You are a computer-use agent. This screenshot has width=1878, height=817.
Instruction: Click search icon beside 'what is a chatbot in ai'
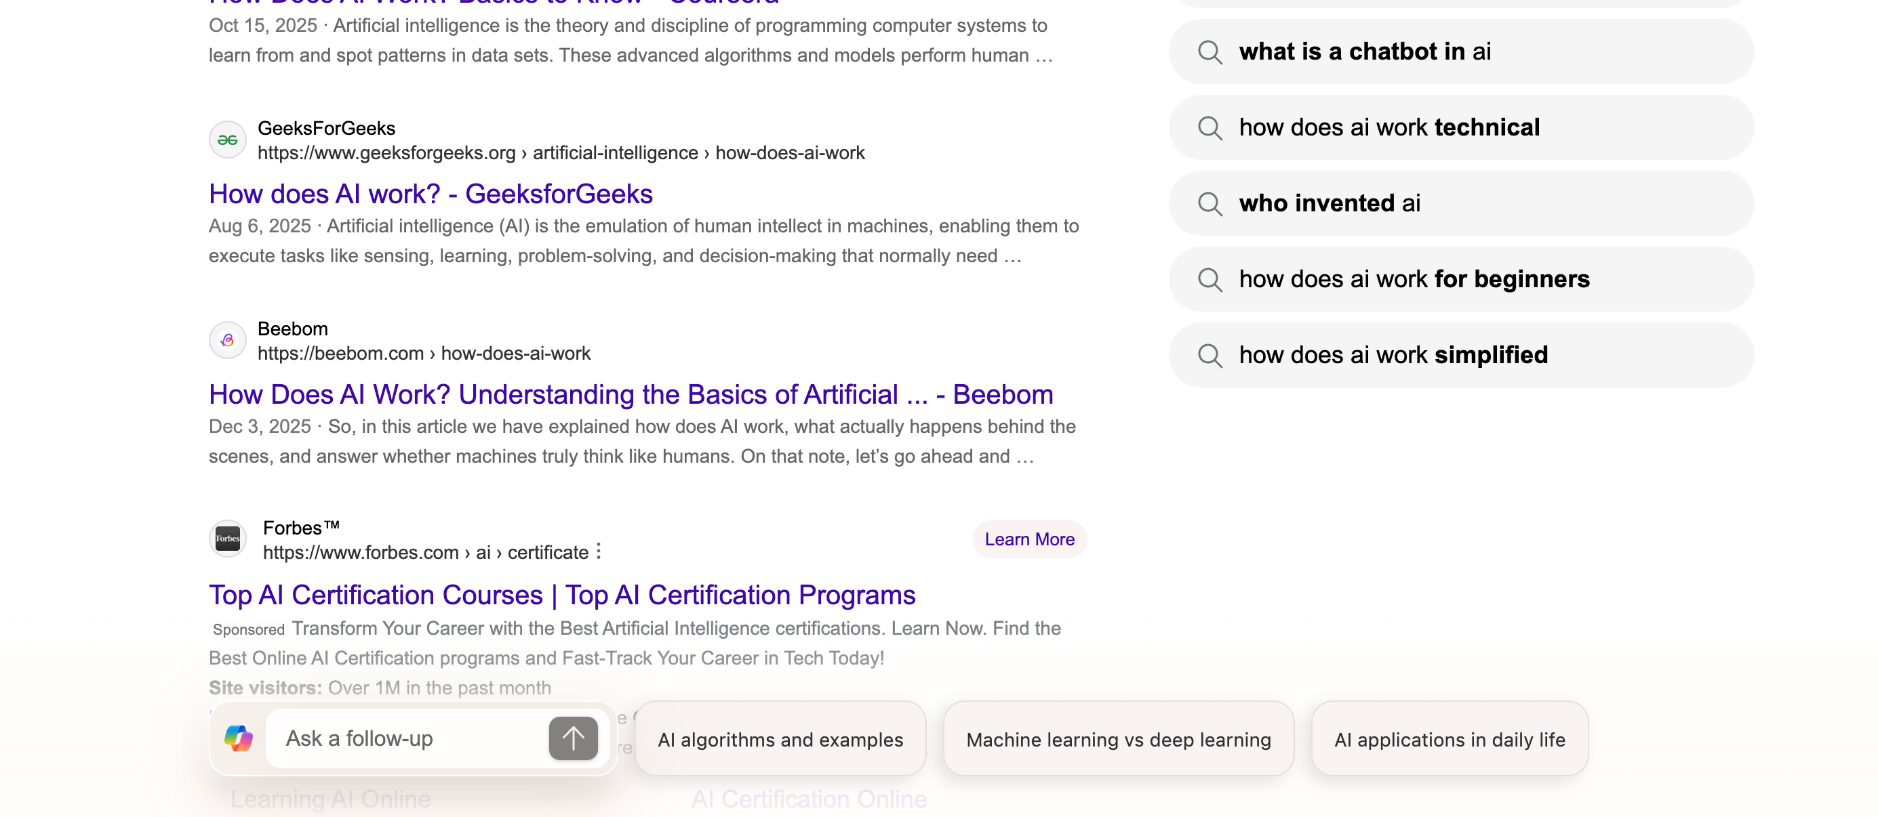[x=1210, y=51]
